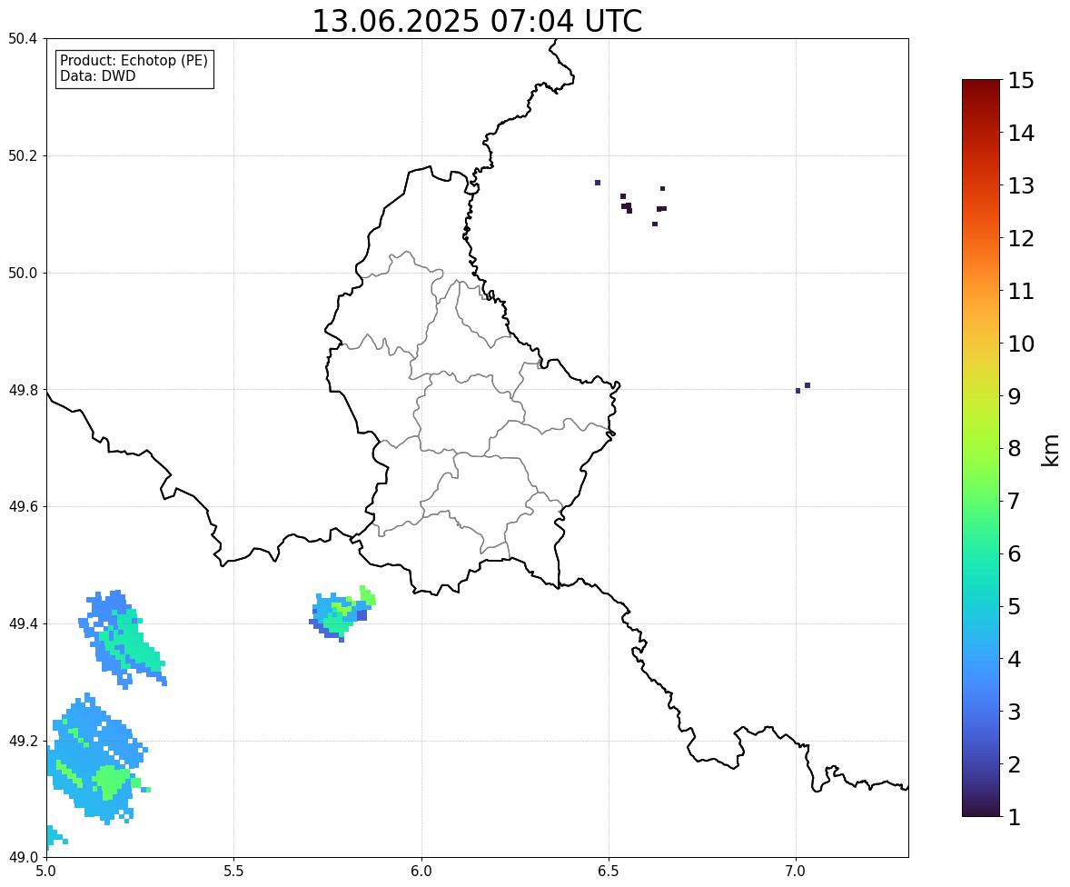Click the x-axis label 6.0
This screenshot has width=1070, height=887.
click(421, 872)
